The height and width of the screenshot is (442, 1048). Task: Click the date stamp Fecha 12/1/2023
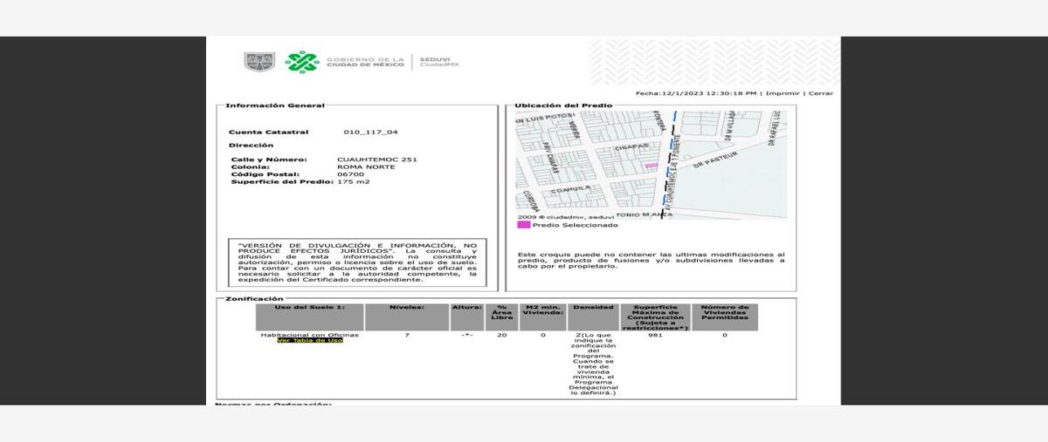click(696, 93)
